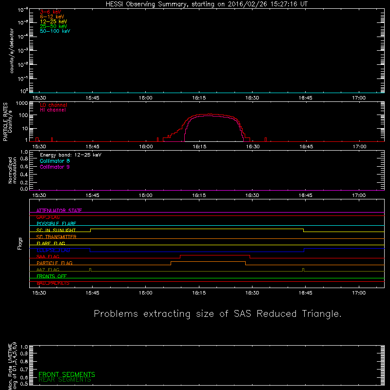Click the 1000 tick label on the particle rates axis

point(22,103)
